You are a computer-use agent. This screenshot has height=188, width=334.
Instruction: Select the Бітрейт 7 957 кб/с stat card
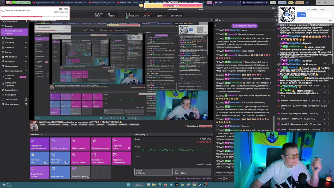153,172
